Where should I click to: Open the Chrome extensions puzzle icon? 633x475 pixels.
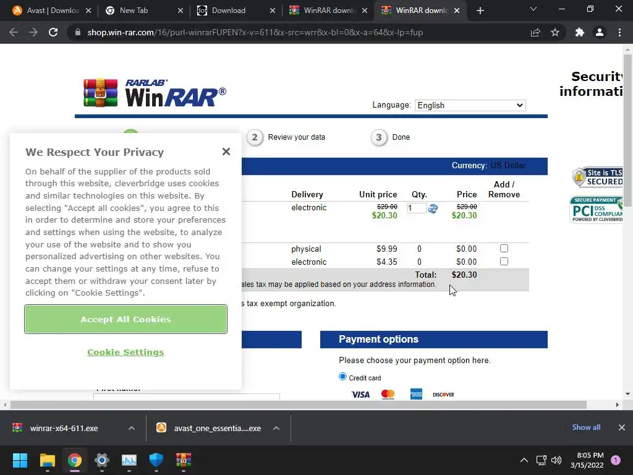(580, 32)
